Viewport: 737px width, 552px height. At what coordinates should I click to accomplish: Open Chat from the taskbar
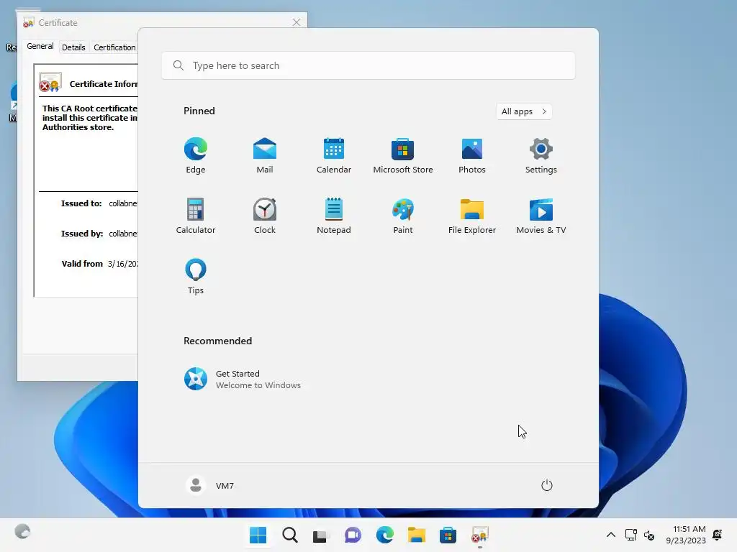pyautogui.click(x=353, y=535)
